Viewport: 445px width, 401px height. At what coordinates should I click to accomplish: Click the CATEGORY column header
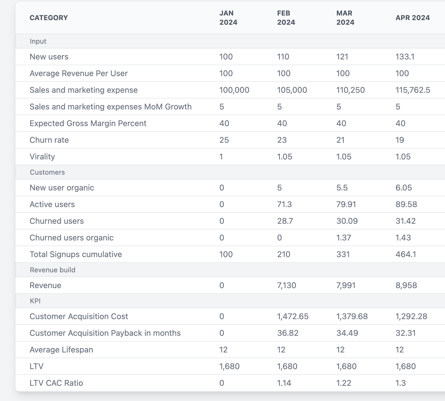click(49, 18)
